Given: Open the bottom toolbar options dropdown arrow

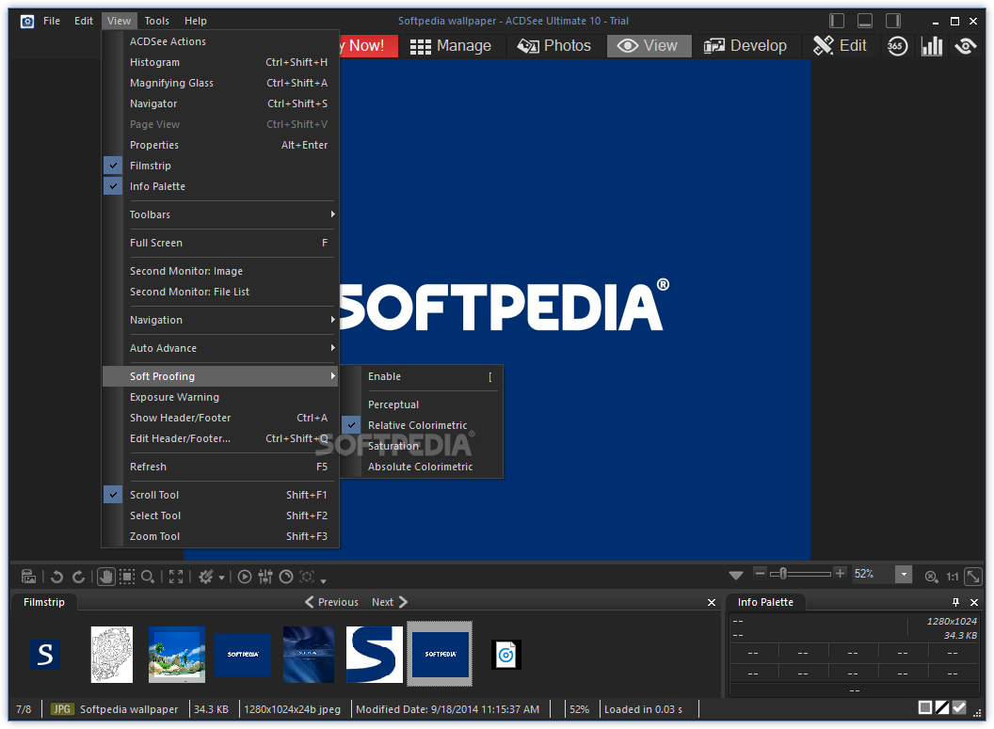Looking at the screenshot, I should pyautogui.click(x=323, y=580).
